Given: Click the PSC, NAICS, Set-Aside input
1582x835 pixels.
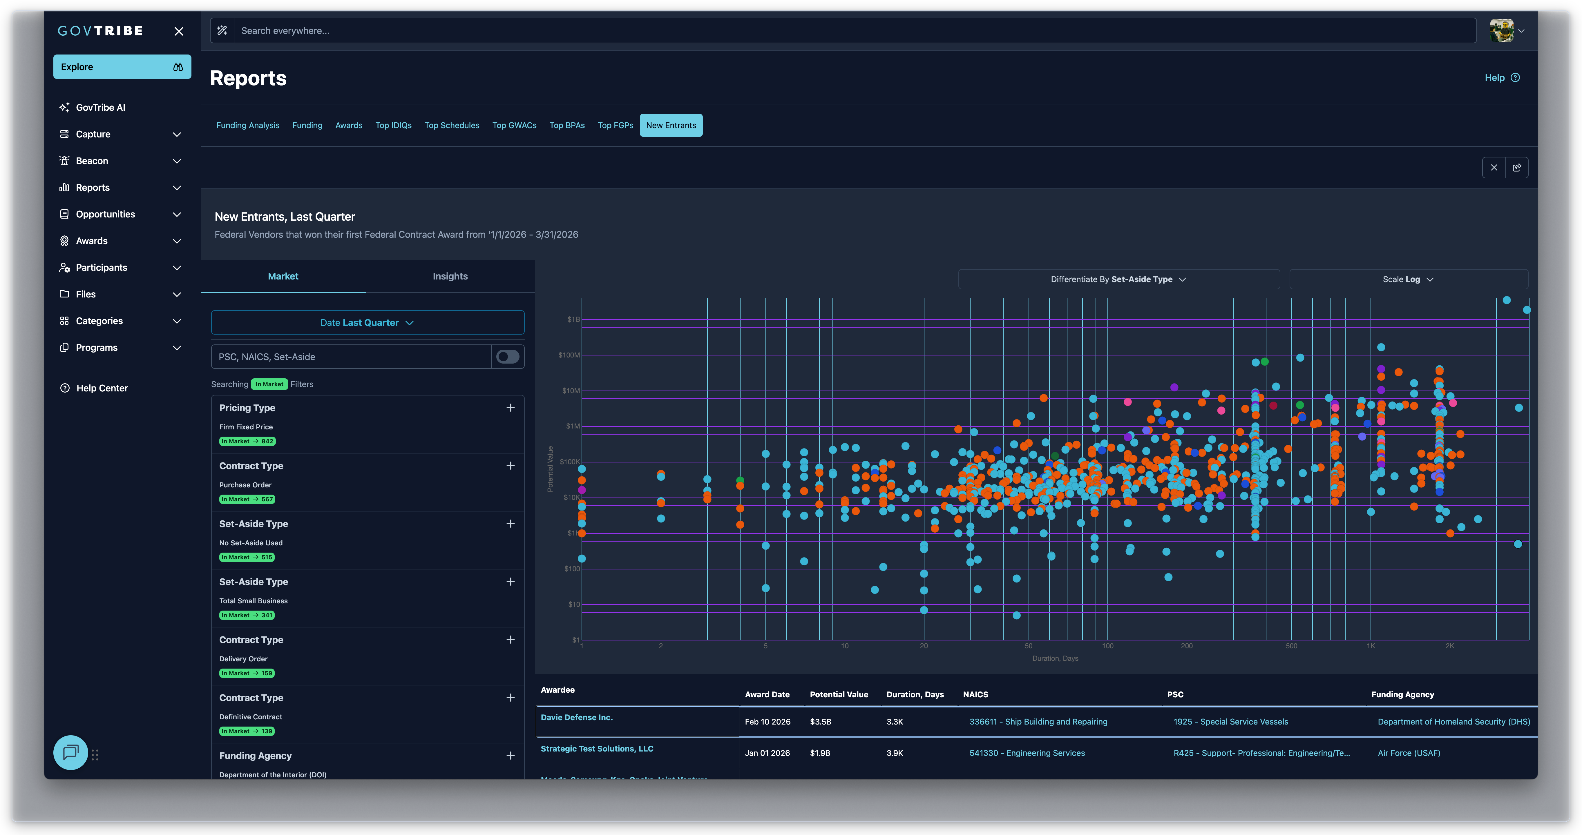Looking at the screenshot, I should (351, 357).
